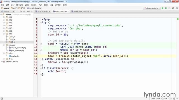Expand the ch01 folder
The width and height of the screenshot is (179, 100).
[4, 17]
